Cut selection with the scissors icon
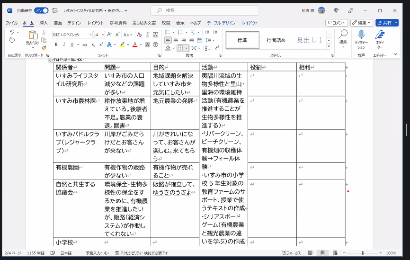 point(44,32)
